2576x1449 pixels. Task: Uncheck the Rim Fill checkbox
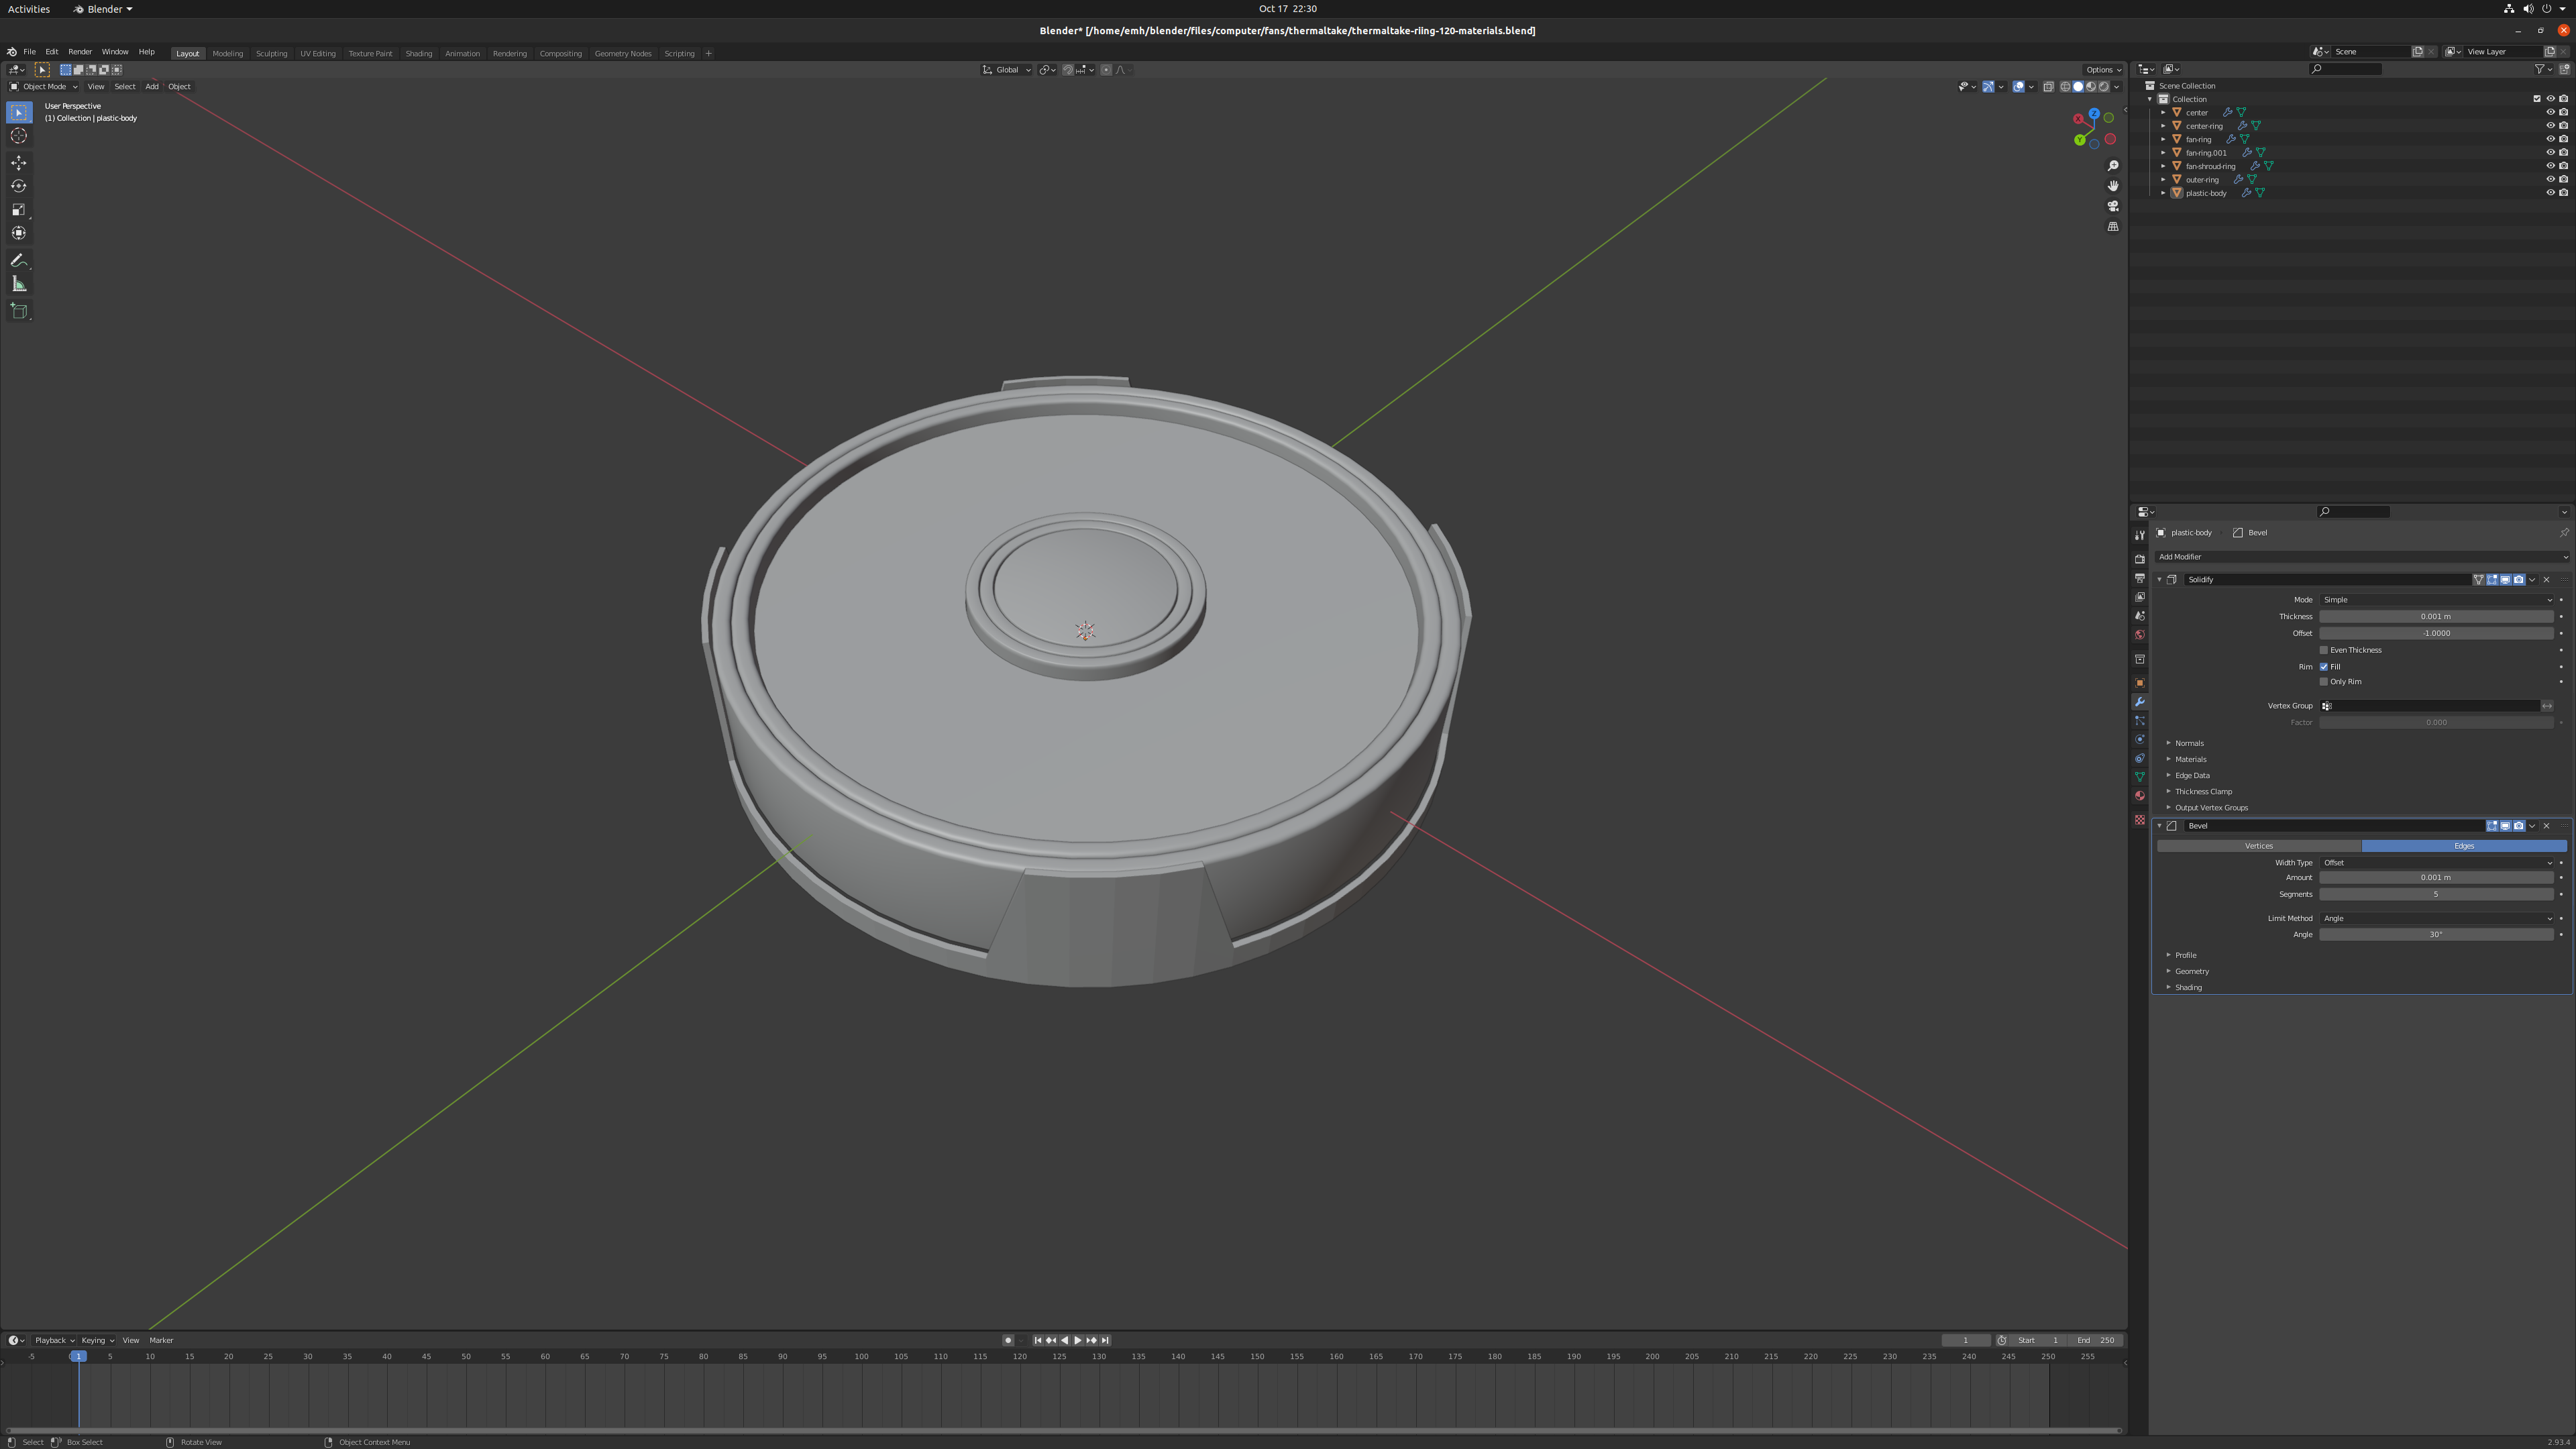tap(2324, 667)
